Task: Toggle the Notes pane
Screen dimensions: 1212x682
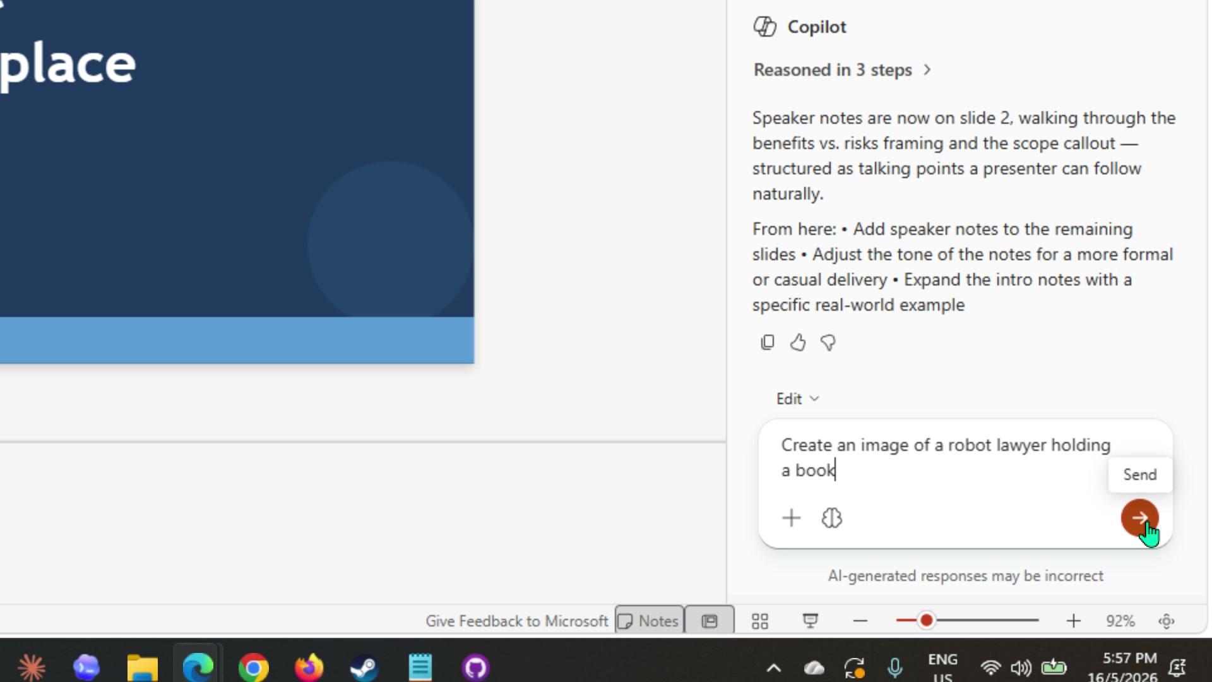Action: click(649, 621)
